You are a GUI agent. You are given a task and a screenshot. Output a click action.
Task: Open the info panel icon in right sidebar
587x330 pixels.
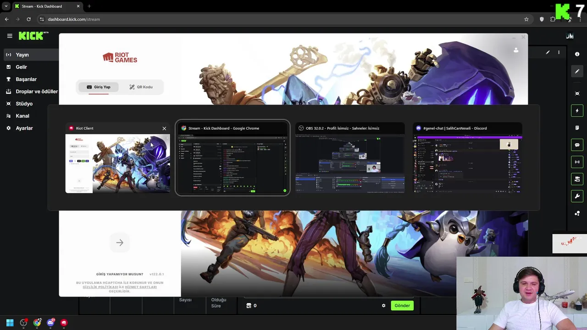pyautogui.click(x=577, y=54)
